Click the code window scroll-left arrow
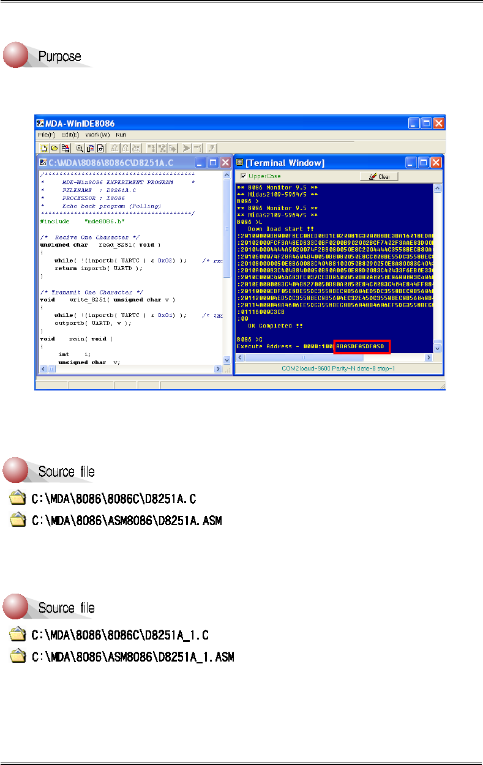Screen dimensions: 483x765 pyautogui.click(x=43, y=369)
